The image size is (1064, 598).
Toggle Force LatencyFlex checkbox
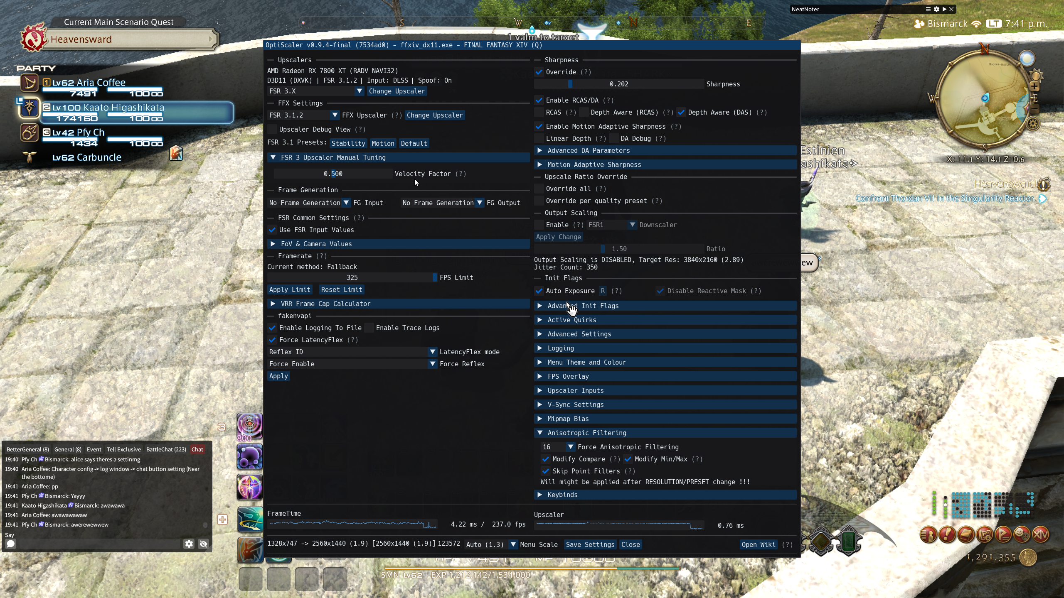(272, 340)
